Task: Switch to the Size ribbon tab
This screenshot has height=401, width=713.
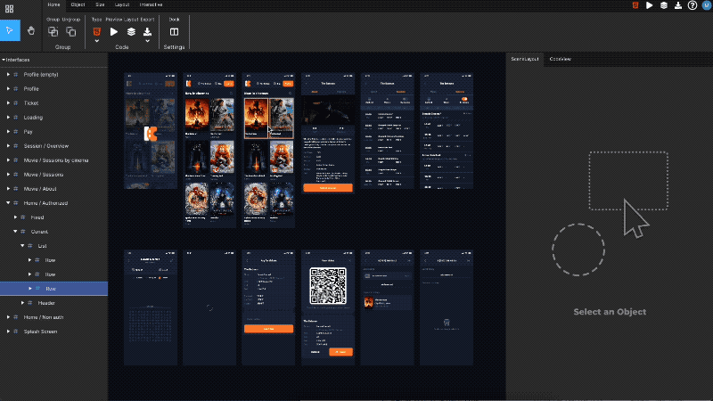Action: (x=100, y=4)
